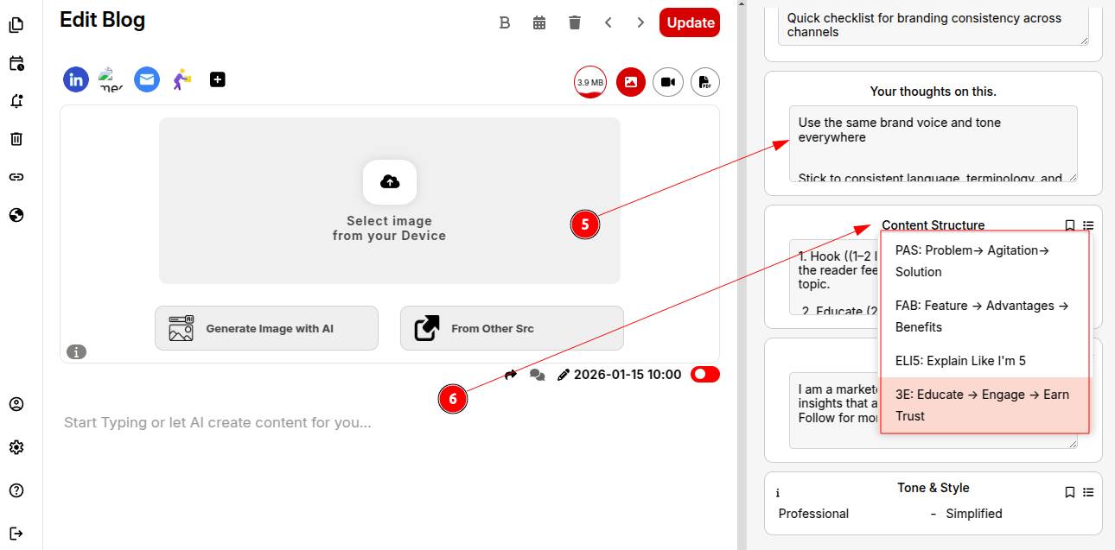The image size is (1115, 550).
Task: Toggle the red switch beside the date
Action: click(704, 375)
